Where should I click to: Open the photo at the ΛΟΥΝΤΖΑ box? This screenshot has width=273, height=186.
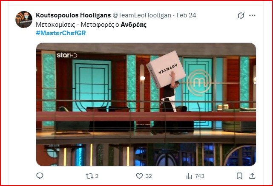tap(166, 69)
